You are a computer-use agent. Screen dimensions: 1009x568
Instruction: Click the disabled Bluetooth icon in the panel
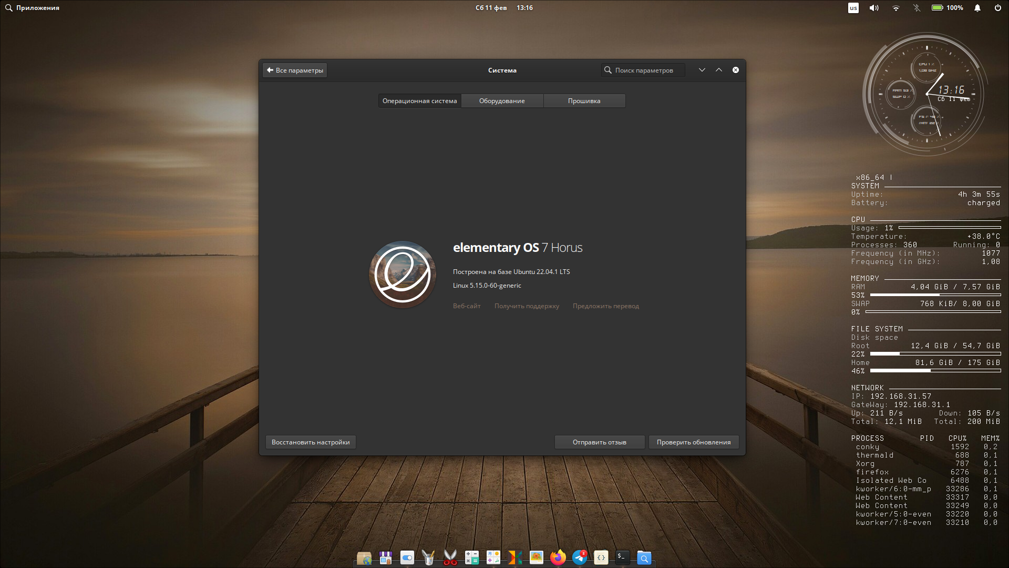(917, 8)
